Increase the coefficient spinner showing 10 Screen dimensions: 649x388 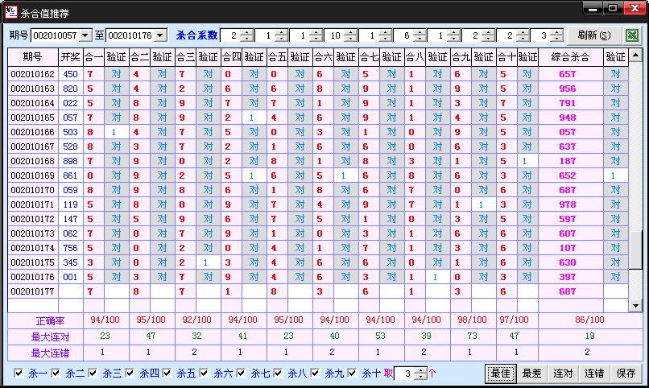[349, 32]
